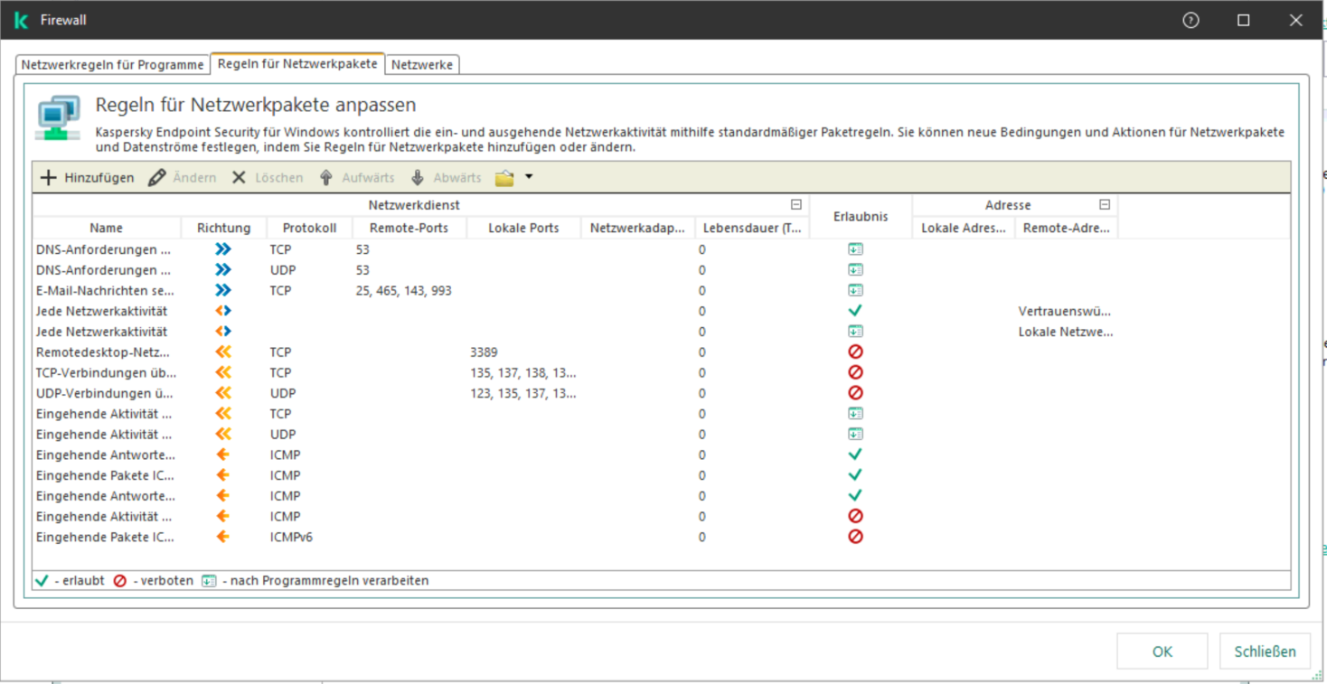Click the Ändern pencil icon
1327x684 pixels.
pyautogui.click(x=157, y=178)
